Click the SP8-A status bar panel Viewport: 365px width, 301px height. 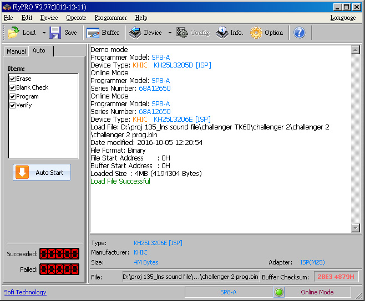pyautogui.click(x=229, y=292)
